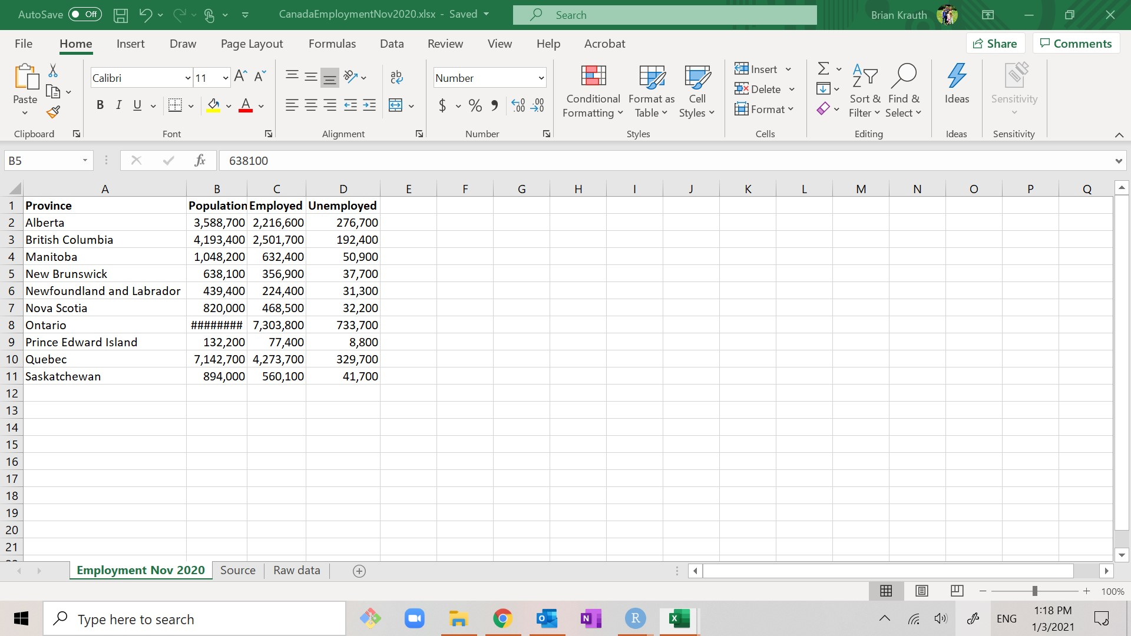
Task: Switch to Page Layout view in status bar
Action: tap(922, 591)
